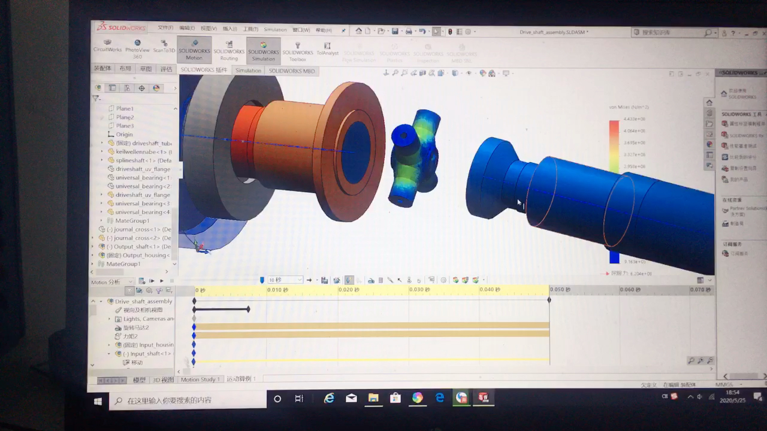Play the motion study from start
This screenshot has height=431, width=767.
coord(152,281)
